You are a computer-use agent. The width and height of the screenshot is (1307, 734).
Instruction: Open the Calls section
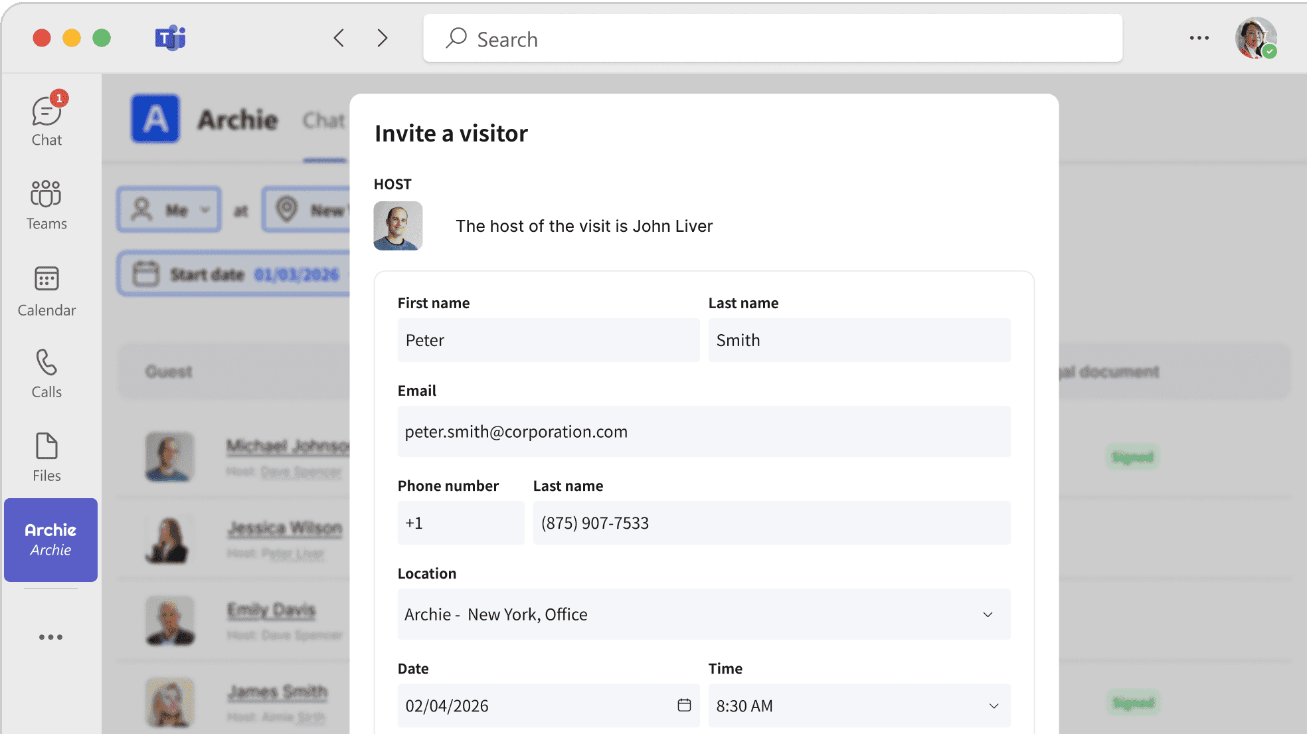point(46,372)
